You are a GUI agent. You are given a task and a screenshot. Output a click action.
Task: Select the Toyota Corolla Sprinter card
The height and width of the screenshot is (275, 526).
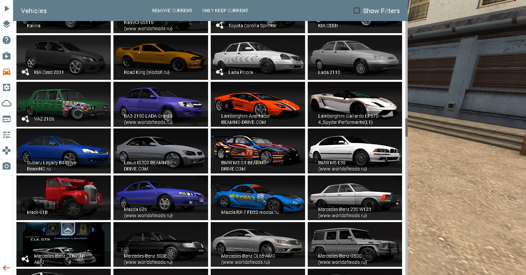pos(258,27)
